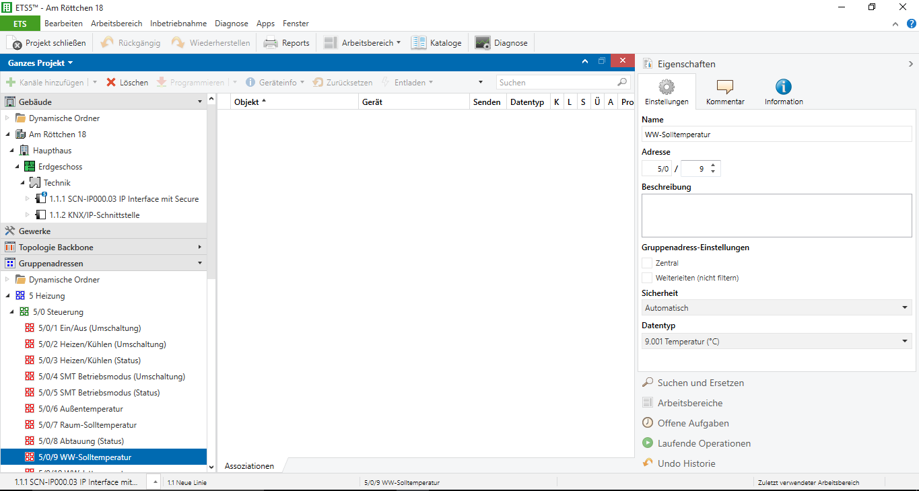Screen dimensions: 919x491
Task: Click the help question mark icon
Action: tap(910, 24)
